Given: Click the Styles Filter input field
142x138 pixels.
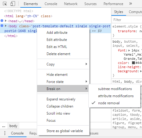Looking at the screenshot, I should coord(127,20).
